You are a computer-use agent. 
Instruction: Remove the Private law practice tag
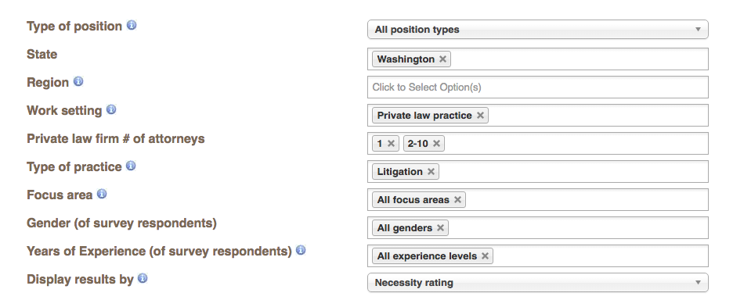click(x=480, y=116)
